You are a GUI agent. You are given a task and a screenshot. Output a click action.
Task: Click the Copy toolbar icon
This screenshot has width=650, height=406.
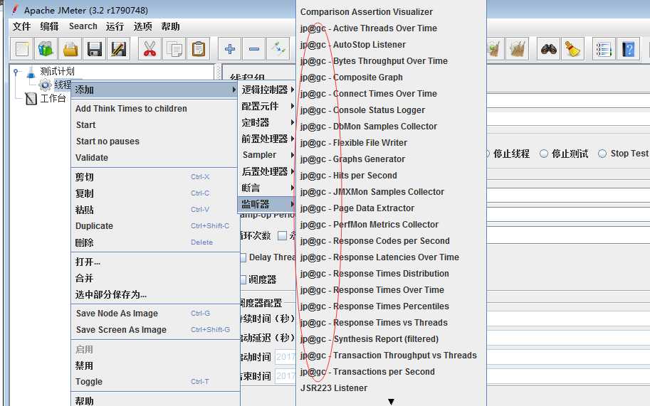click(x=174, y=49)
